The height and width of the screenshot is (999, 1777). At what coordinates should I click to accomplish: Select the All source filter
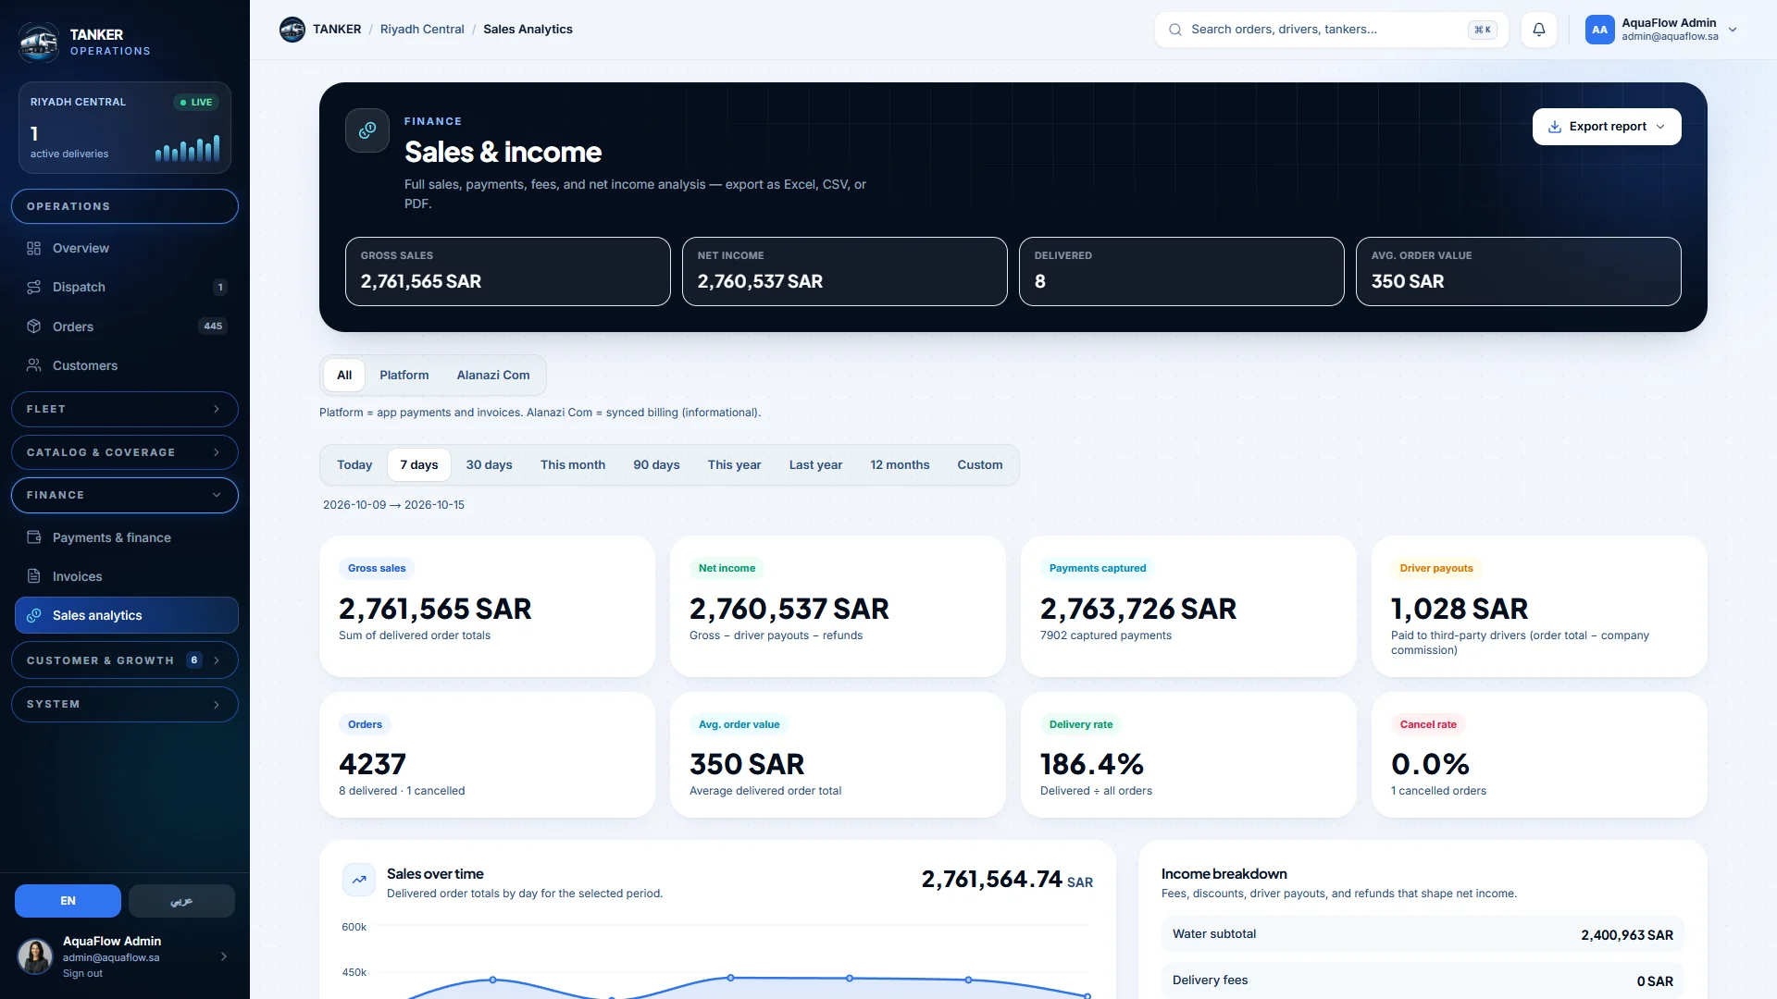(344, 376)
